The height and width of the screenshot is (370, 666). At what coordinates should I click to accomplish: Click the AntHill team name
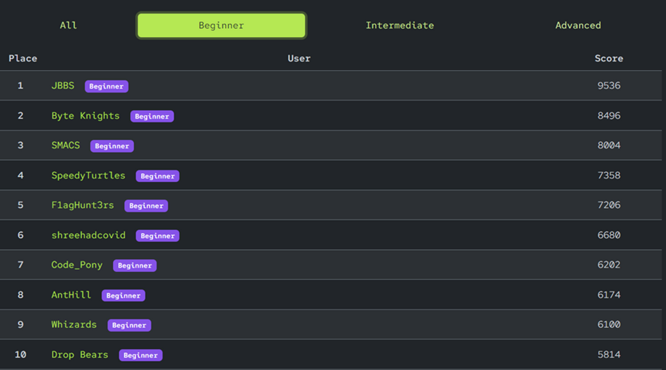(x=71, y=295)
